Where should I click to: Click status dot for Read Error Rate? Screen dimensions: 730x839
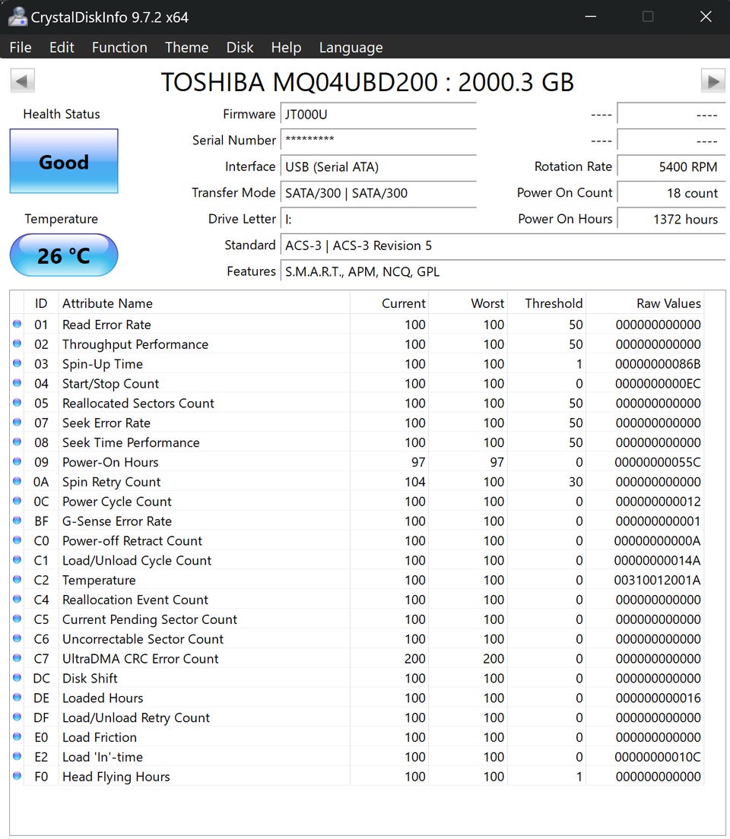pos(17,324)
